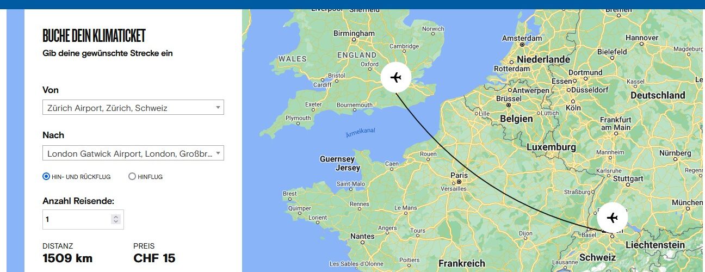The height and width of the screenshot is (272, 705).
Task: Click the Ärmelkanal water label
Action: (361, 132)
